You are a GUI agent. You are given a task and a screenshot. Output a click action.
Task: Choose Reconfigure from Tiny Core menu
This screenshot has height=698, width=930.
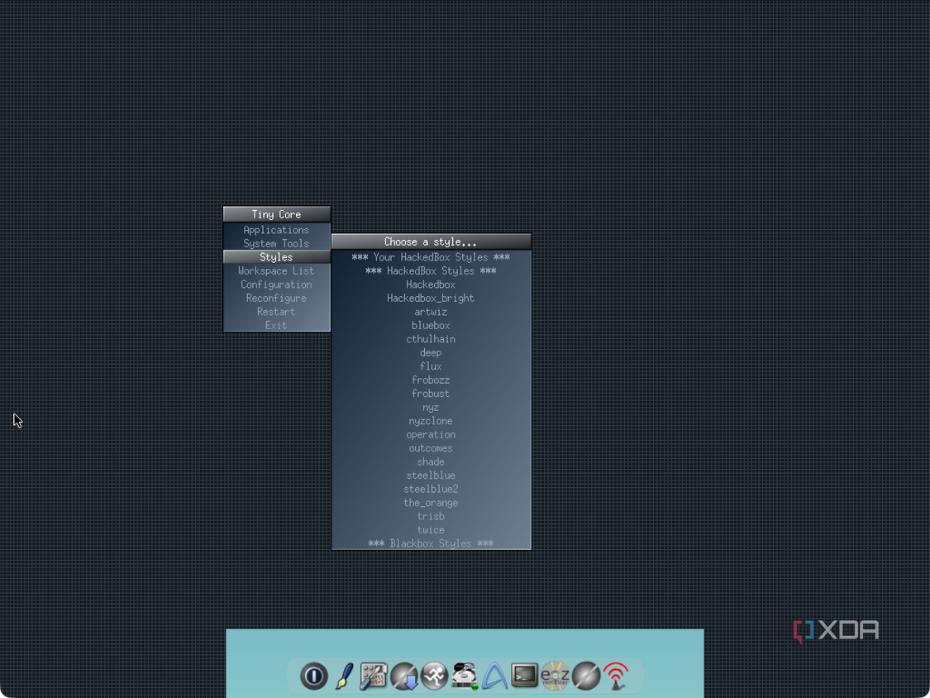pyautogui.click(x=276, y=298)
